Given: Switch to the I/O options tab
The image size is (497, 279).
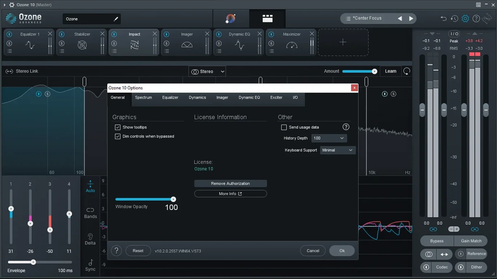Looking at the screenshot, I should click(295, 98).
